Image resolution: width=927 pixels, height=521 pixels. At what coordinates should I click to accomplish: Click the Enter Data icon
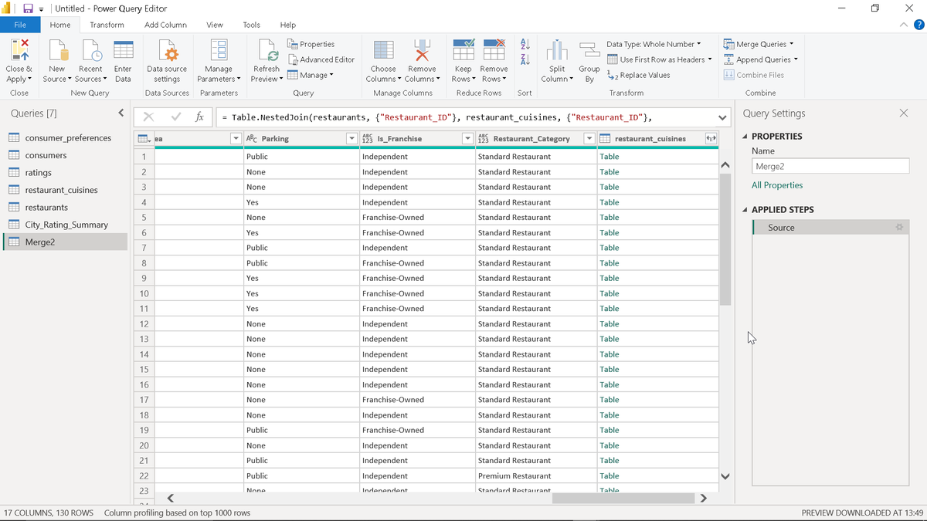(x=123, y=49)
